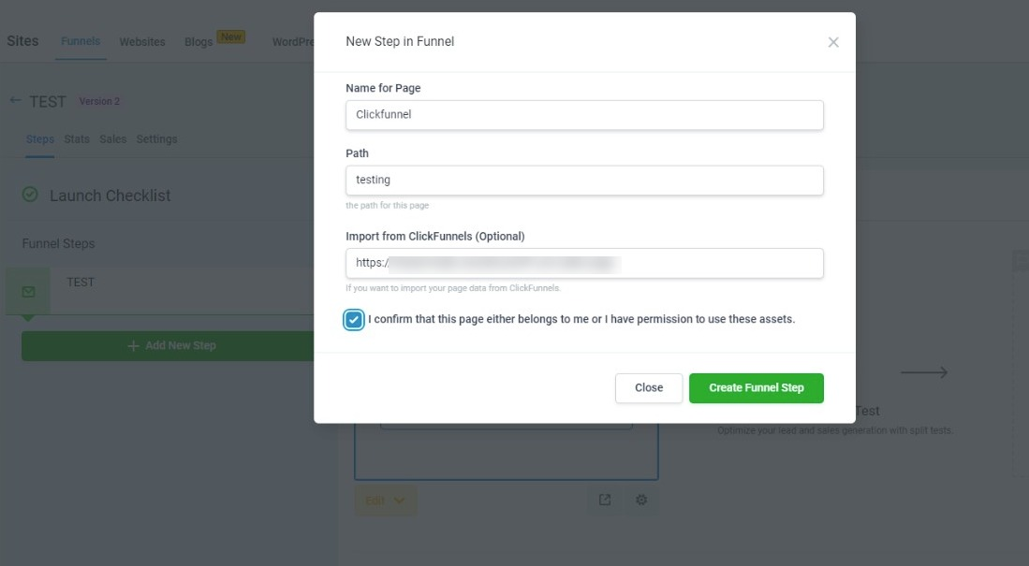Click the Launch Checklist green check icon
This screenshot has width=1029, height=566.
[x=30, y=195]
